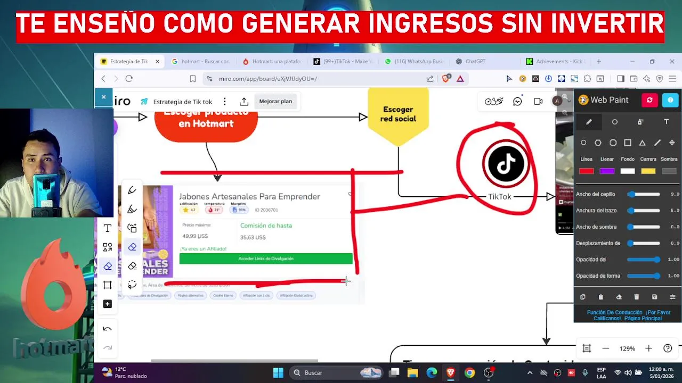682x383 pixels.
Task: Pick the red Línea color swatch
Action: click(x=586, y=171)
